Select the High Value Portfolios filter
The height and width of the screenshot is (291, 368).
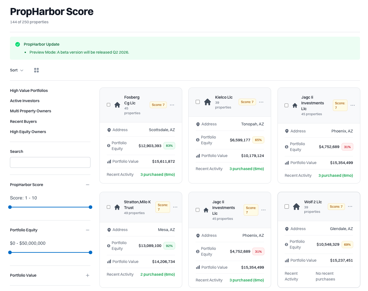(29, 91)
